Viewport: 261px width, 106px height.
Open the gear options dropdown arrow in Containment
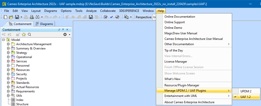coord(69,35)
